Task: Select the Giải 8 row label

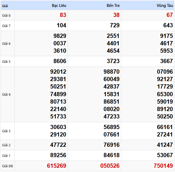Action: tap(6, 15)
